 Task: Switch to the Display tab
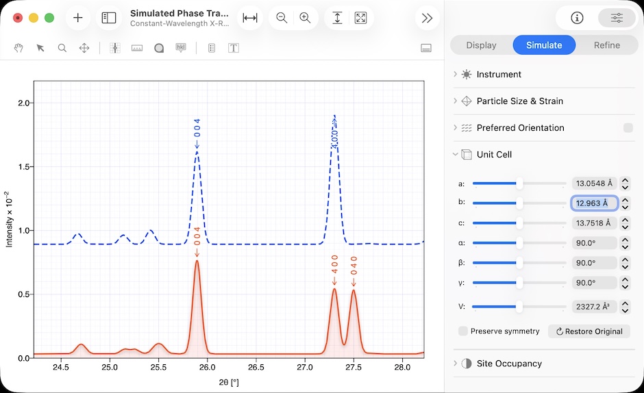(481, 45)
